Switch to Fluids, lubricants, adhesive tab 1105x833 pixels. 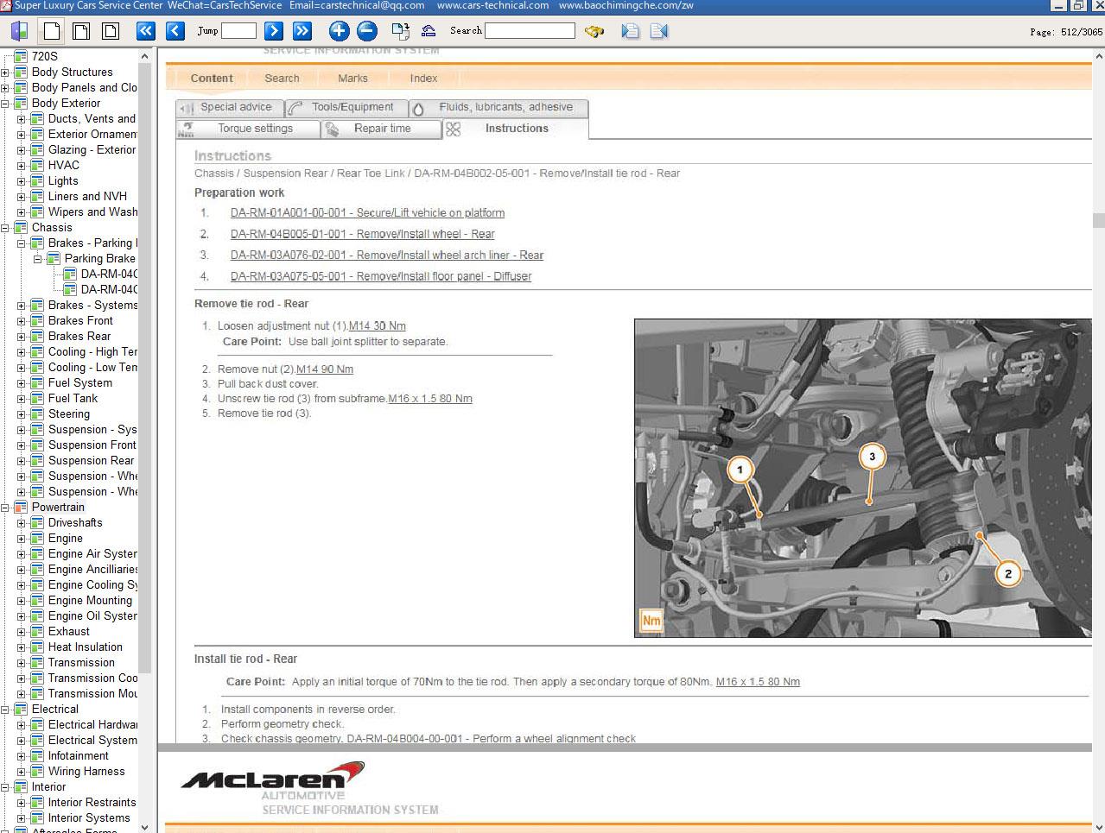click(x=499, y=108)
